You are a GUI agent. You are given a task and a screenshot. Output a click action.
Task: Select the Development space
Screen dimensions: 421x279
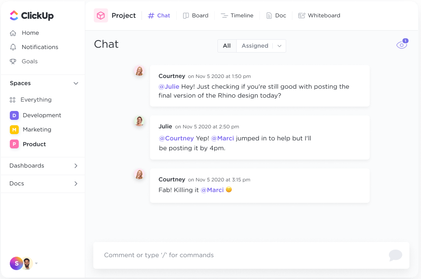[42, 115]
